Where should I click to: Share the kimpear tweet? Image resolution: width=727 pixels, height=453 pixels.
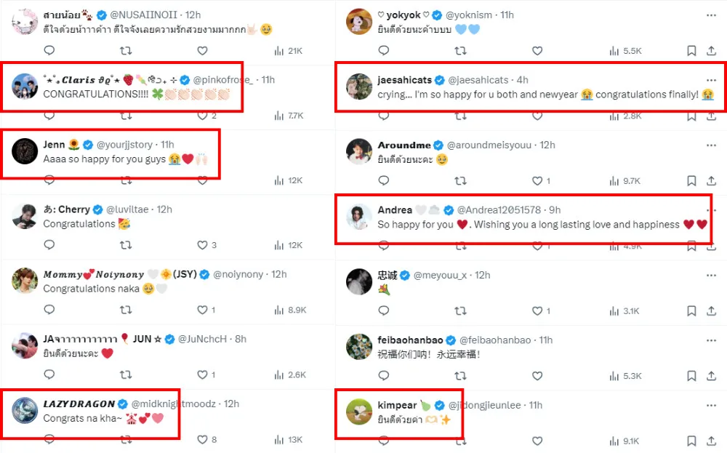[712, 440]
